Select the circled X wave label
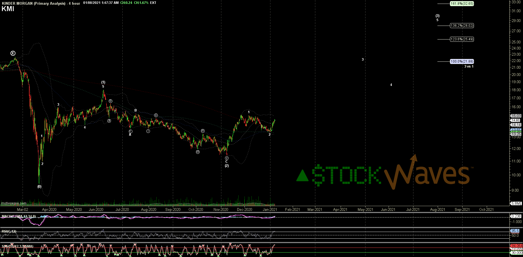Screen dimensions: 523x257 [x=13, y=53]
